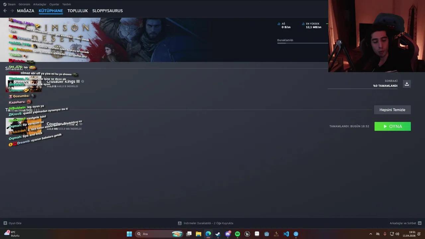Click the paused download progress bar
The height and width of the screenshot is (239, 425).
[x=302, y=43]
